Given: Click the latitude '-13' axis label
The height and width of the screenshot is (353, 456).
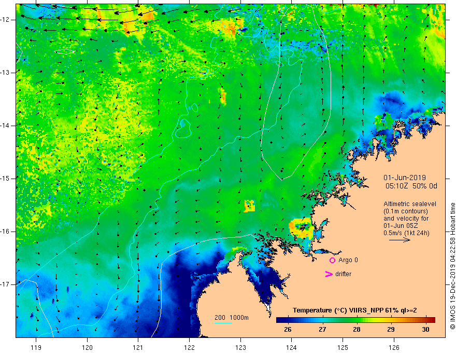Looking at the screenshot, I should tap(5, 73).
